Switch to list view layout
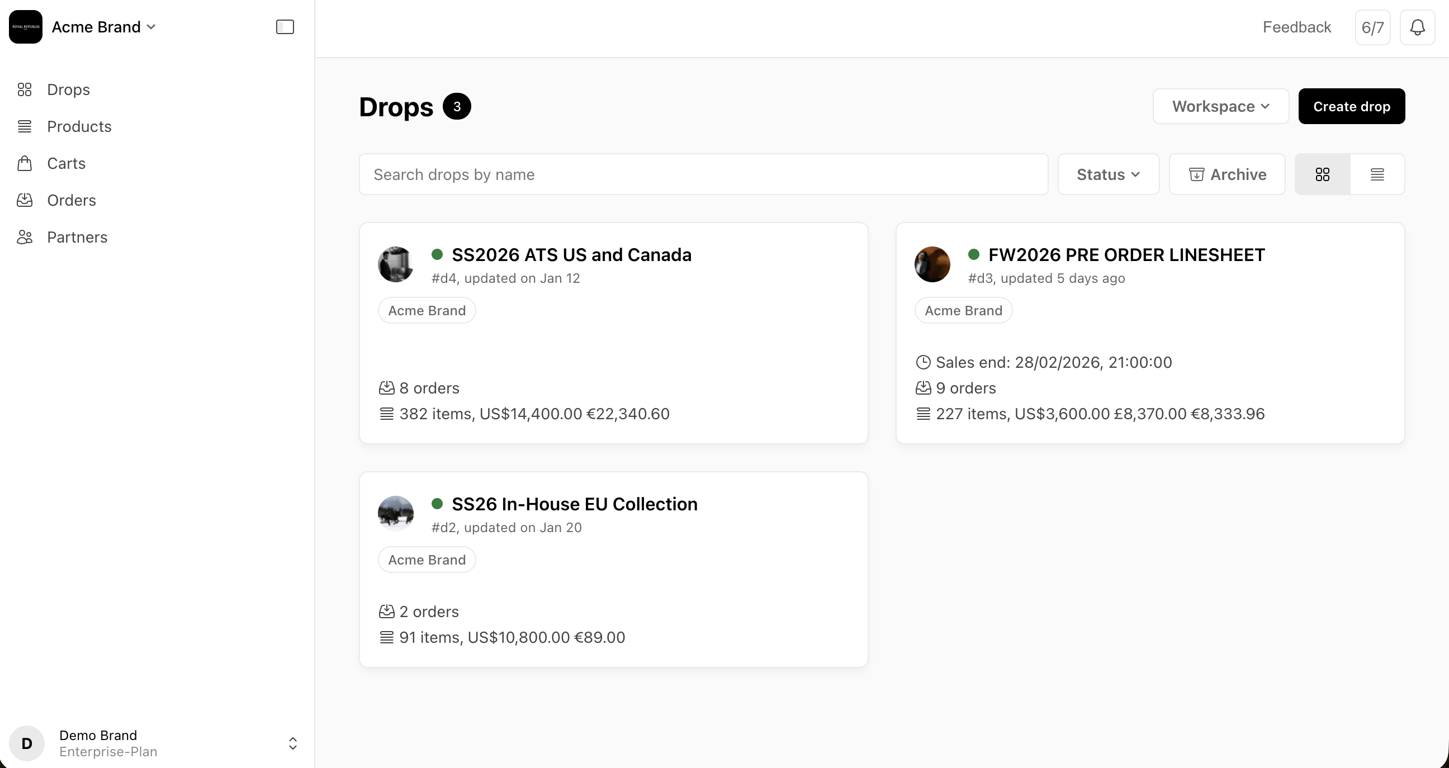 coord(1377,174)
